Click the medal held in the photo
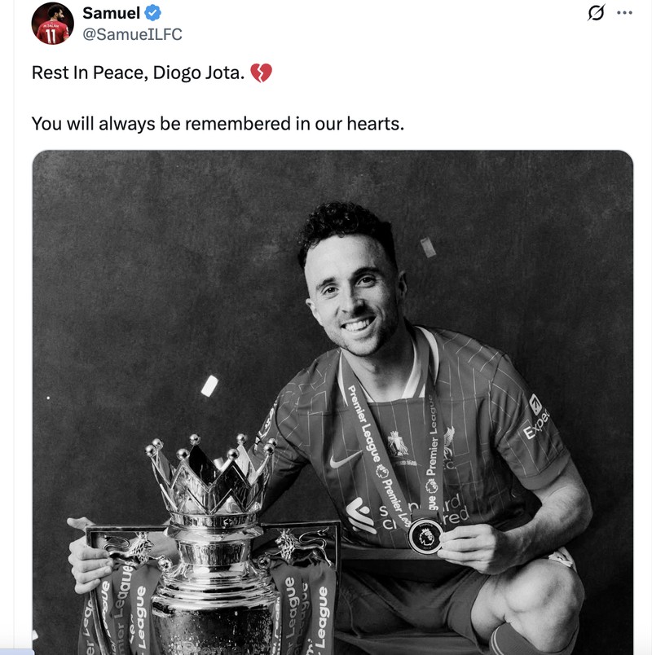 pyautogui.click(x=425, y=535)
